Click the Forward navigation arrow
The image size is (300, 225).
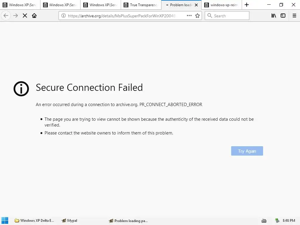tap(16, 16)
